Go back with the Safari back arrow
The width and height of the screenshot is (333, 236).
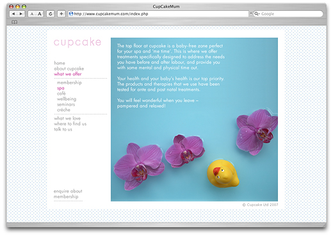(13, 14)
